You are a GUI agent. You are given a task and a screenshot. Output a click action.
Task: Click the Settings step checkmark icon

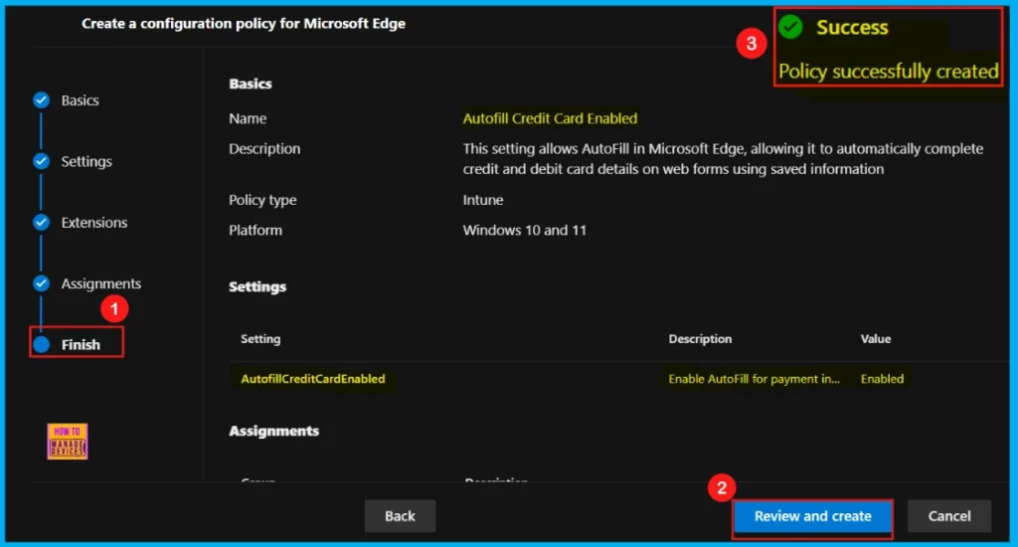pos(41,161)
